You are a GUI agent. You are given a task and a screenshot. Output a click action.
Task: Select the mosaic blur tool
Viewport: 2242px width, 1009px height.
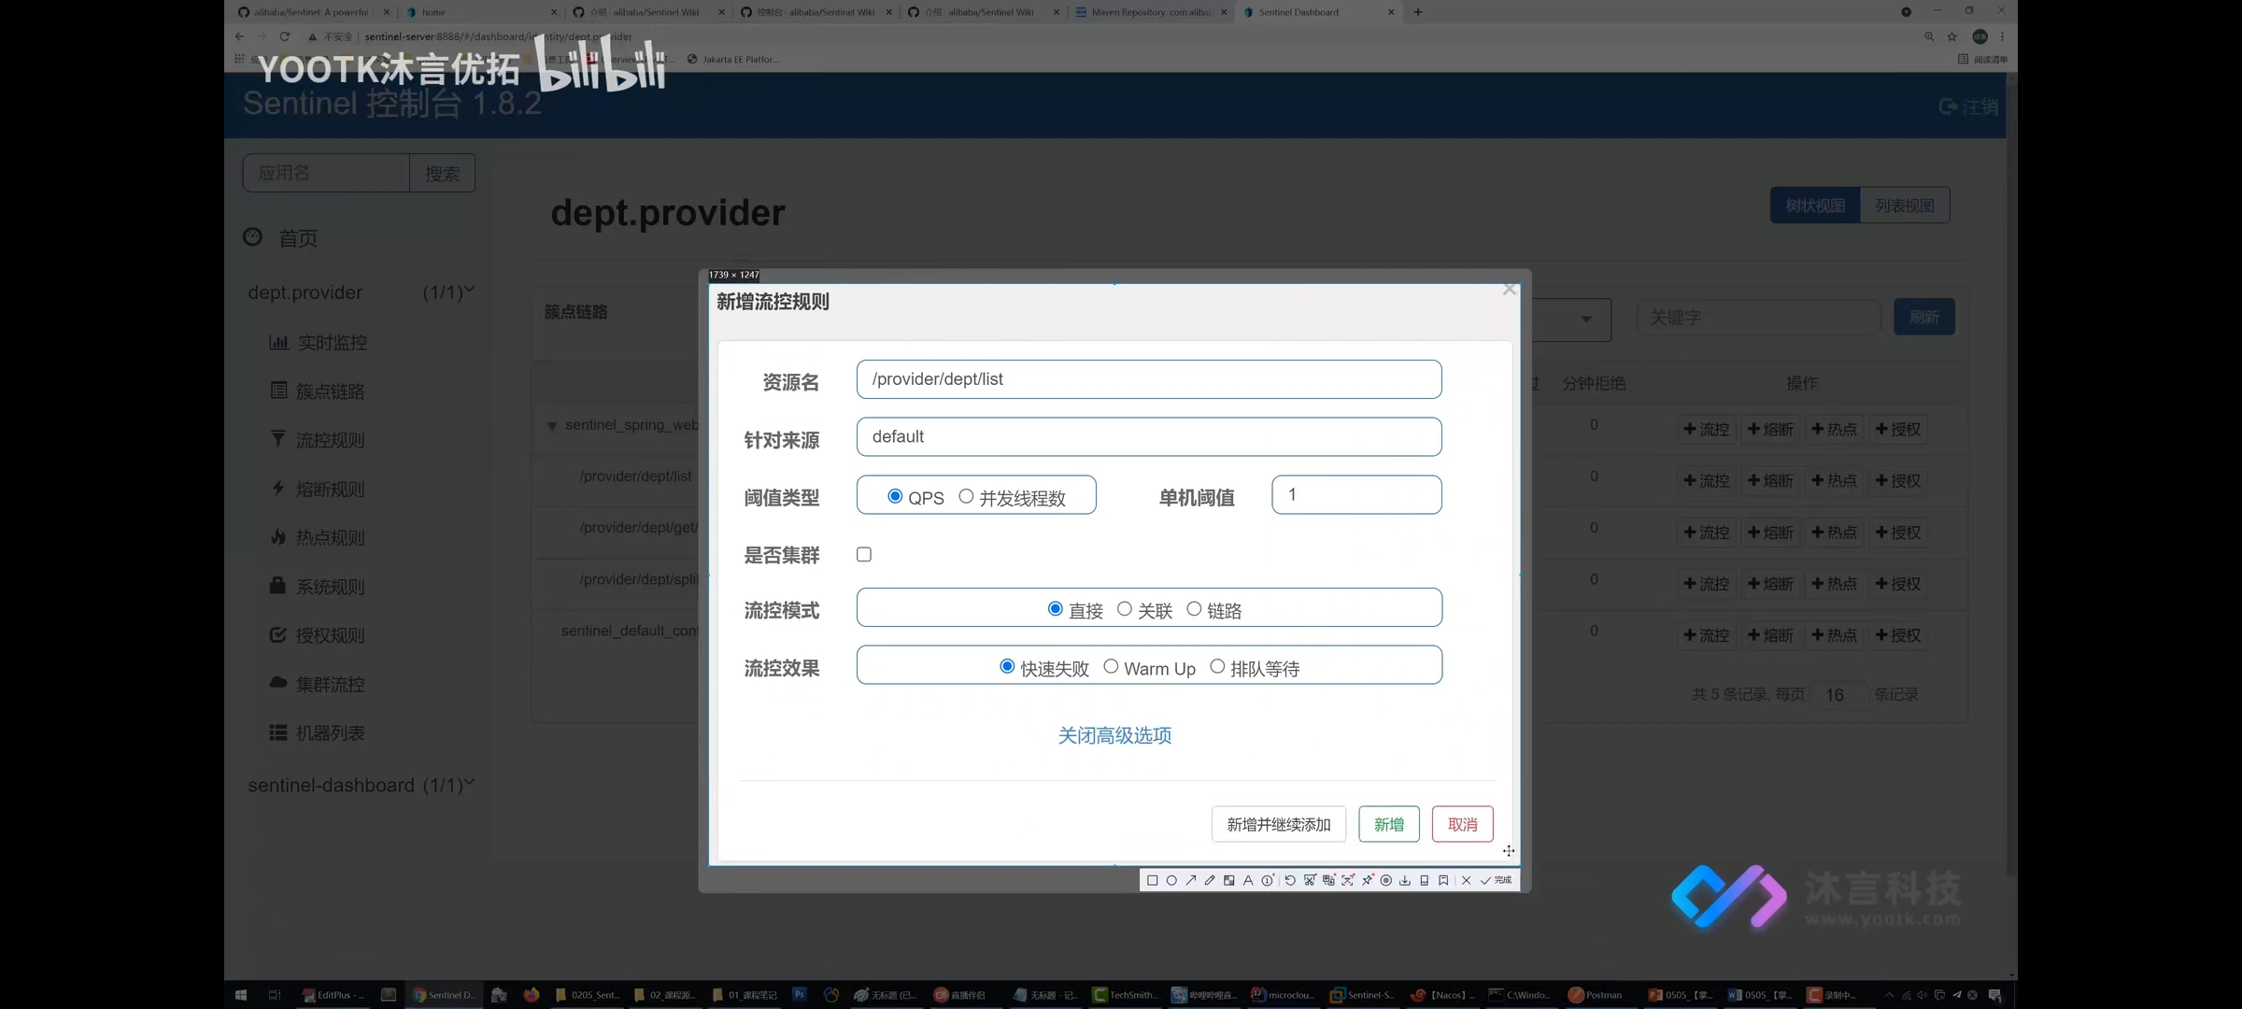[x=1229, y=880]
